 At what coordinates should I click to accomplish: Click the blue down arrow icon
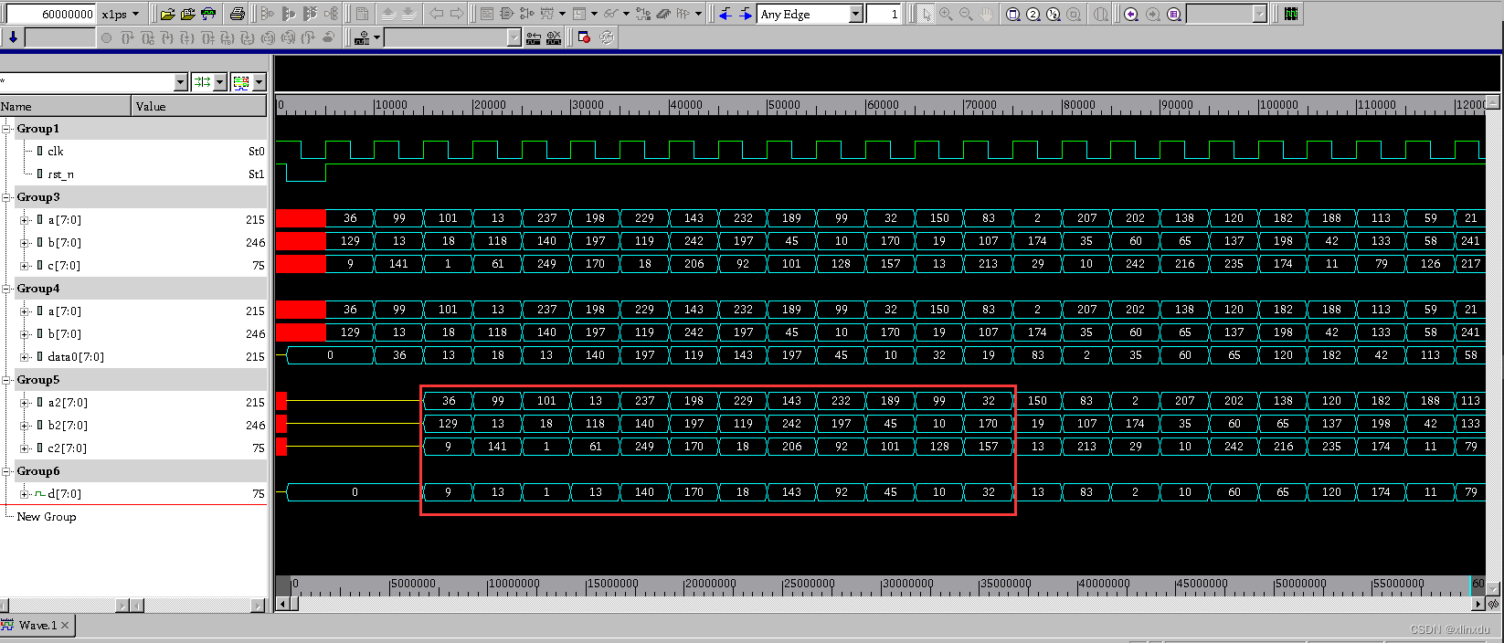point(13,37)
